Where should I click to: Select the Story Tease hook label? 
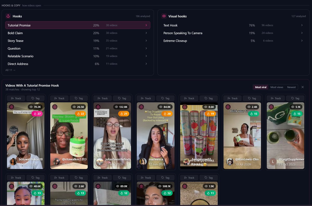16,41
